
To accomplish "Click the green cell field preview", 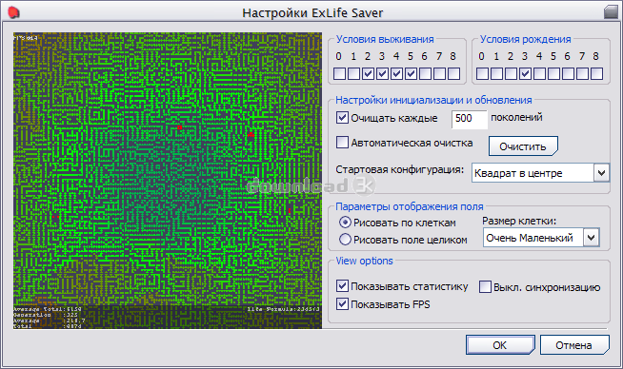I will click(x=168, y=181).
